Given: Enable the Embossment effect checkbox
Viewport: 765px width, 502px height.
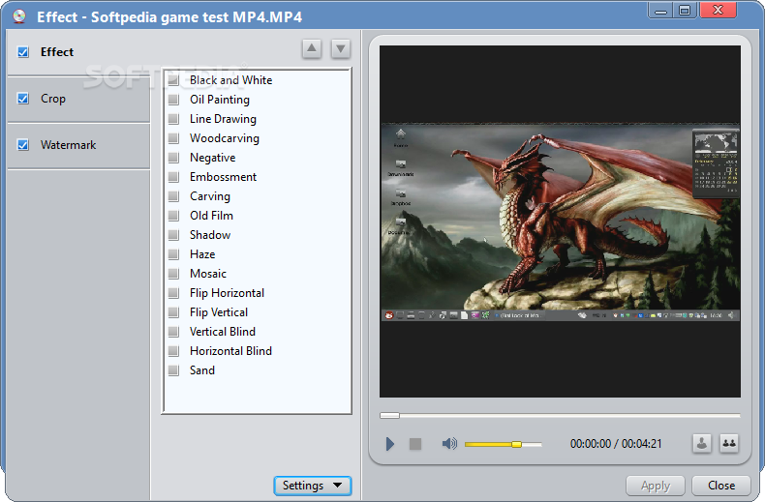Looking at the screenshot, I should (173, 177).
